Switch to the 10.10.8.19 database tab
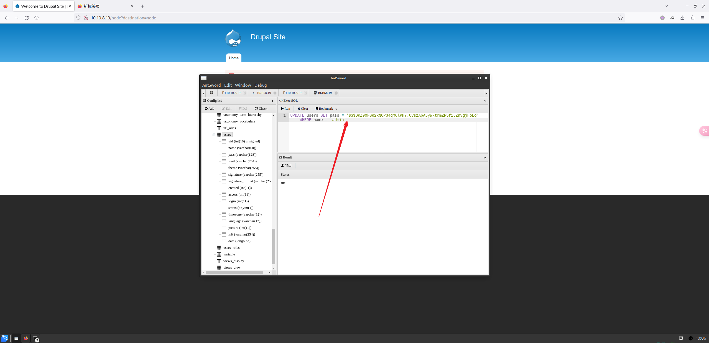Viewport: 709px width, 343px height. pyautogui.click(x=323, y=93)
